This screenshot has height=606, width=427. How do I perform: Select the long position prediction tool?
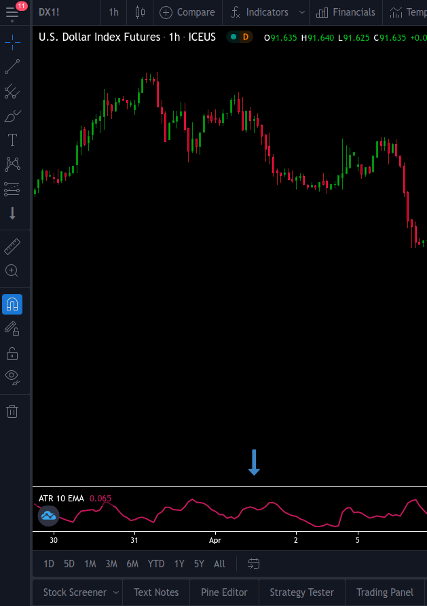[12, 189]
